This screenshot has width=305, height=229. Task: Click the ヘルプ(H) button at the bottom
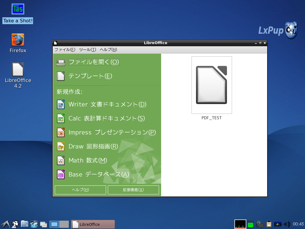coord(80,190)
